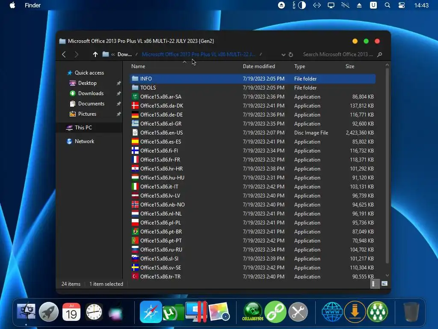Open the green chain link dock icon
This screenshot has height=329, width=438.
coord(275,312)
